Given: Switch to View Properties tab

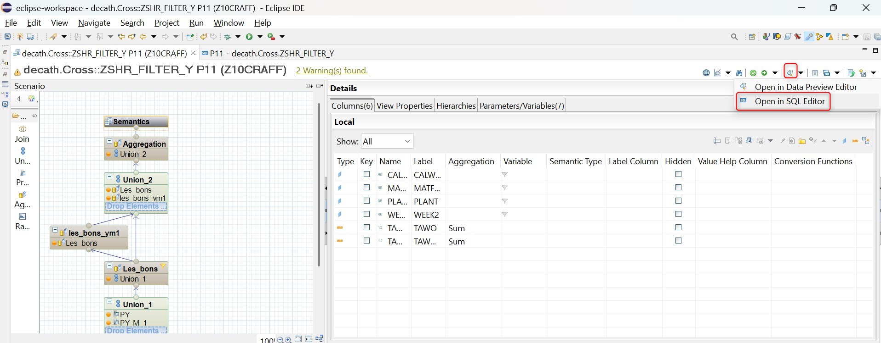Looking at the screenshot, I should tap(404, 106).
